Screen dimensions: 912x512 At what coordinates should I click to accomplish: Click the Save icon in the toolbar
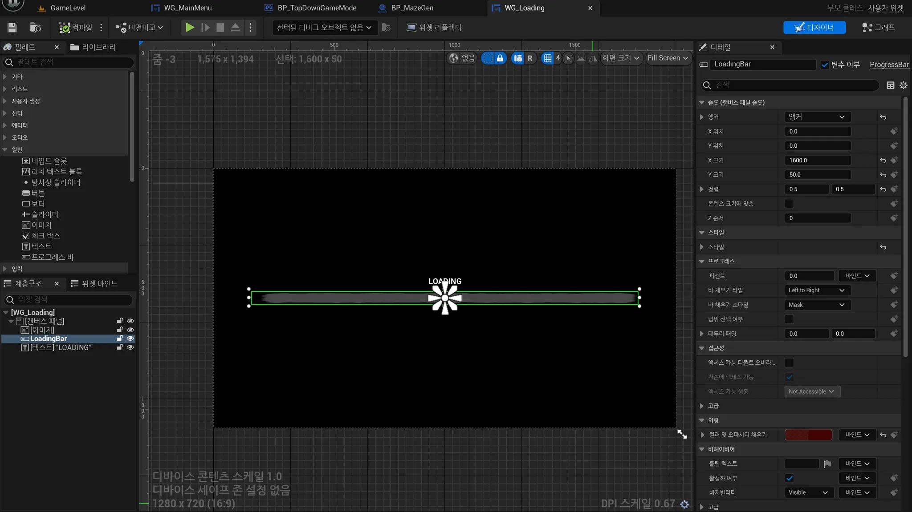pos(12,28)
